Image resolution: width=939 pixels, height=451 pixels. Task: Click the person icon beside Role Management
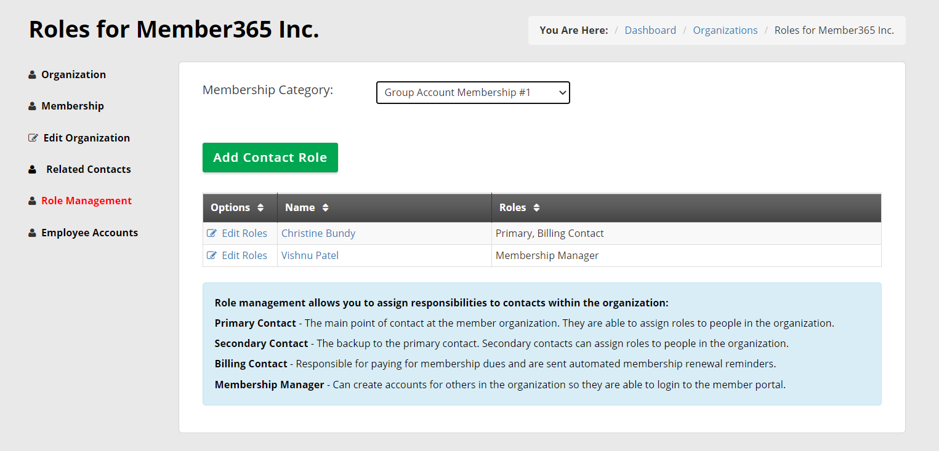pyautogui.click(x=32, y=201)
